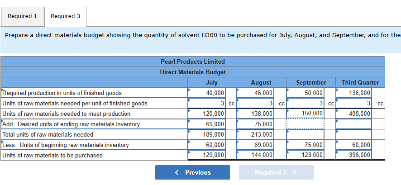
Task: Click empty Third Quarter total needed cell
Action: [x=353, y=134]
